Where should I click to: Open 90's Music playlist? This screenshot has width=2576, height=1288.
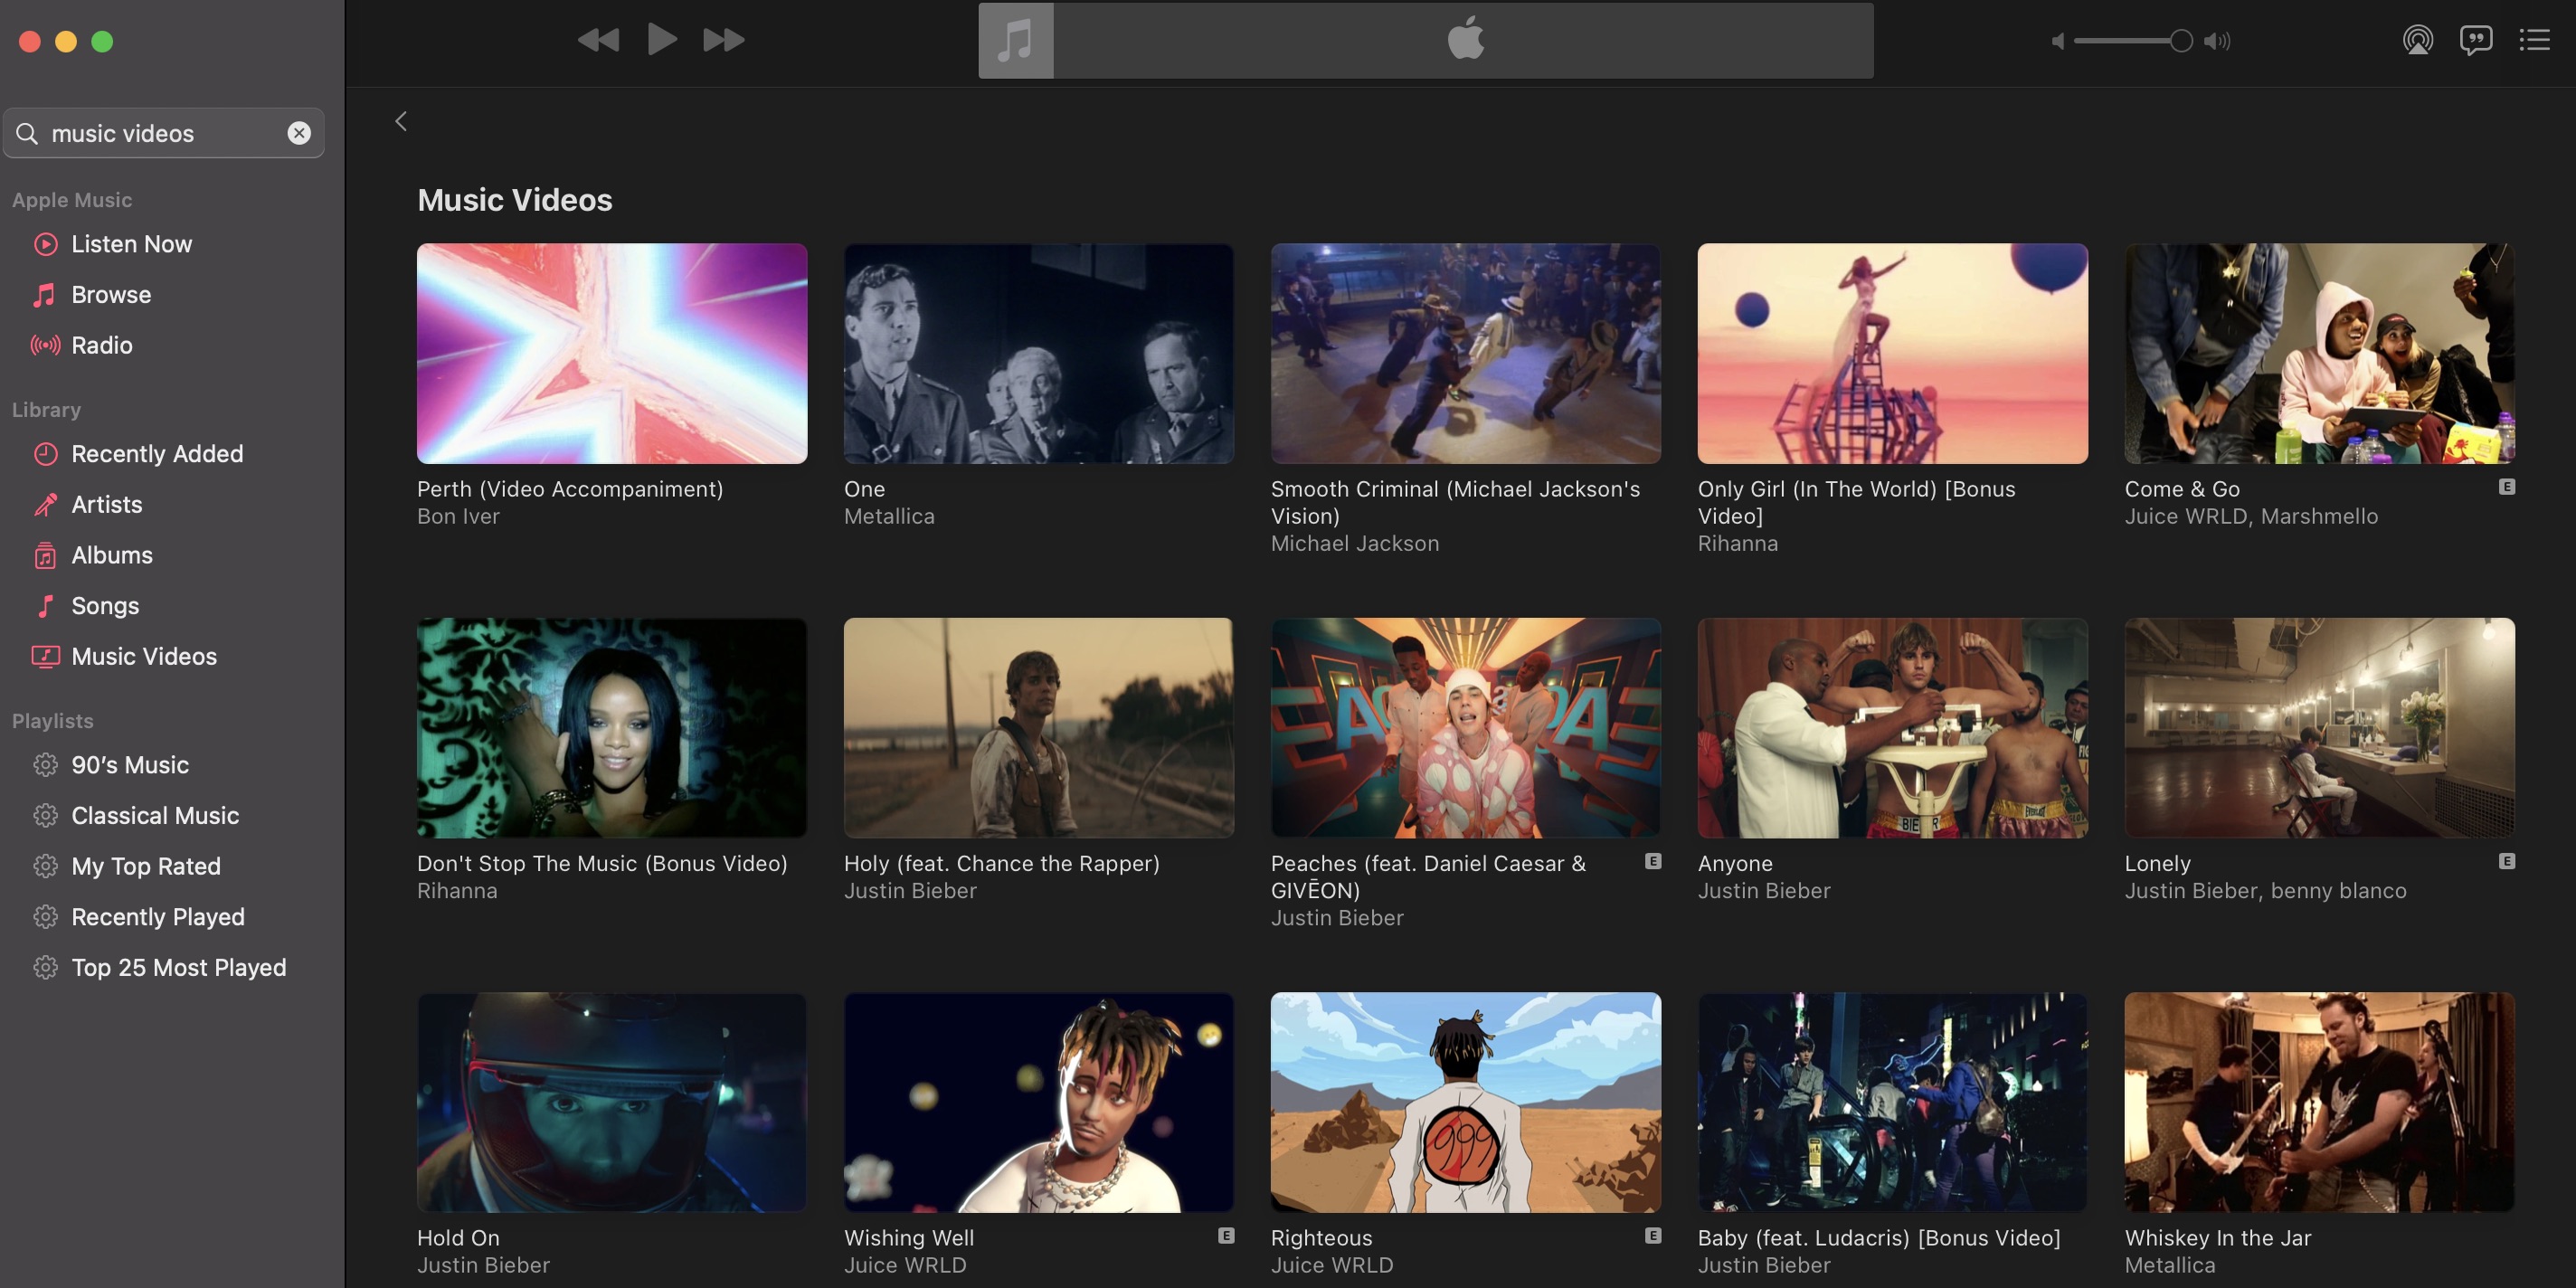129,764
